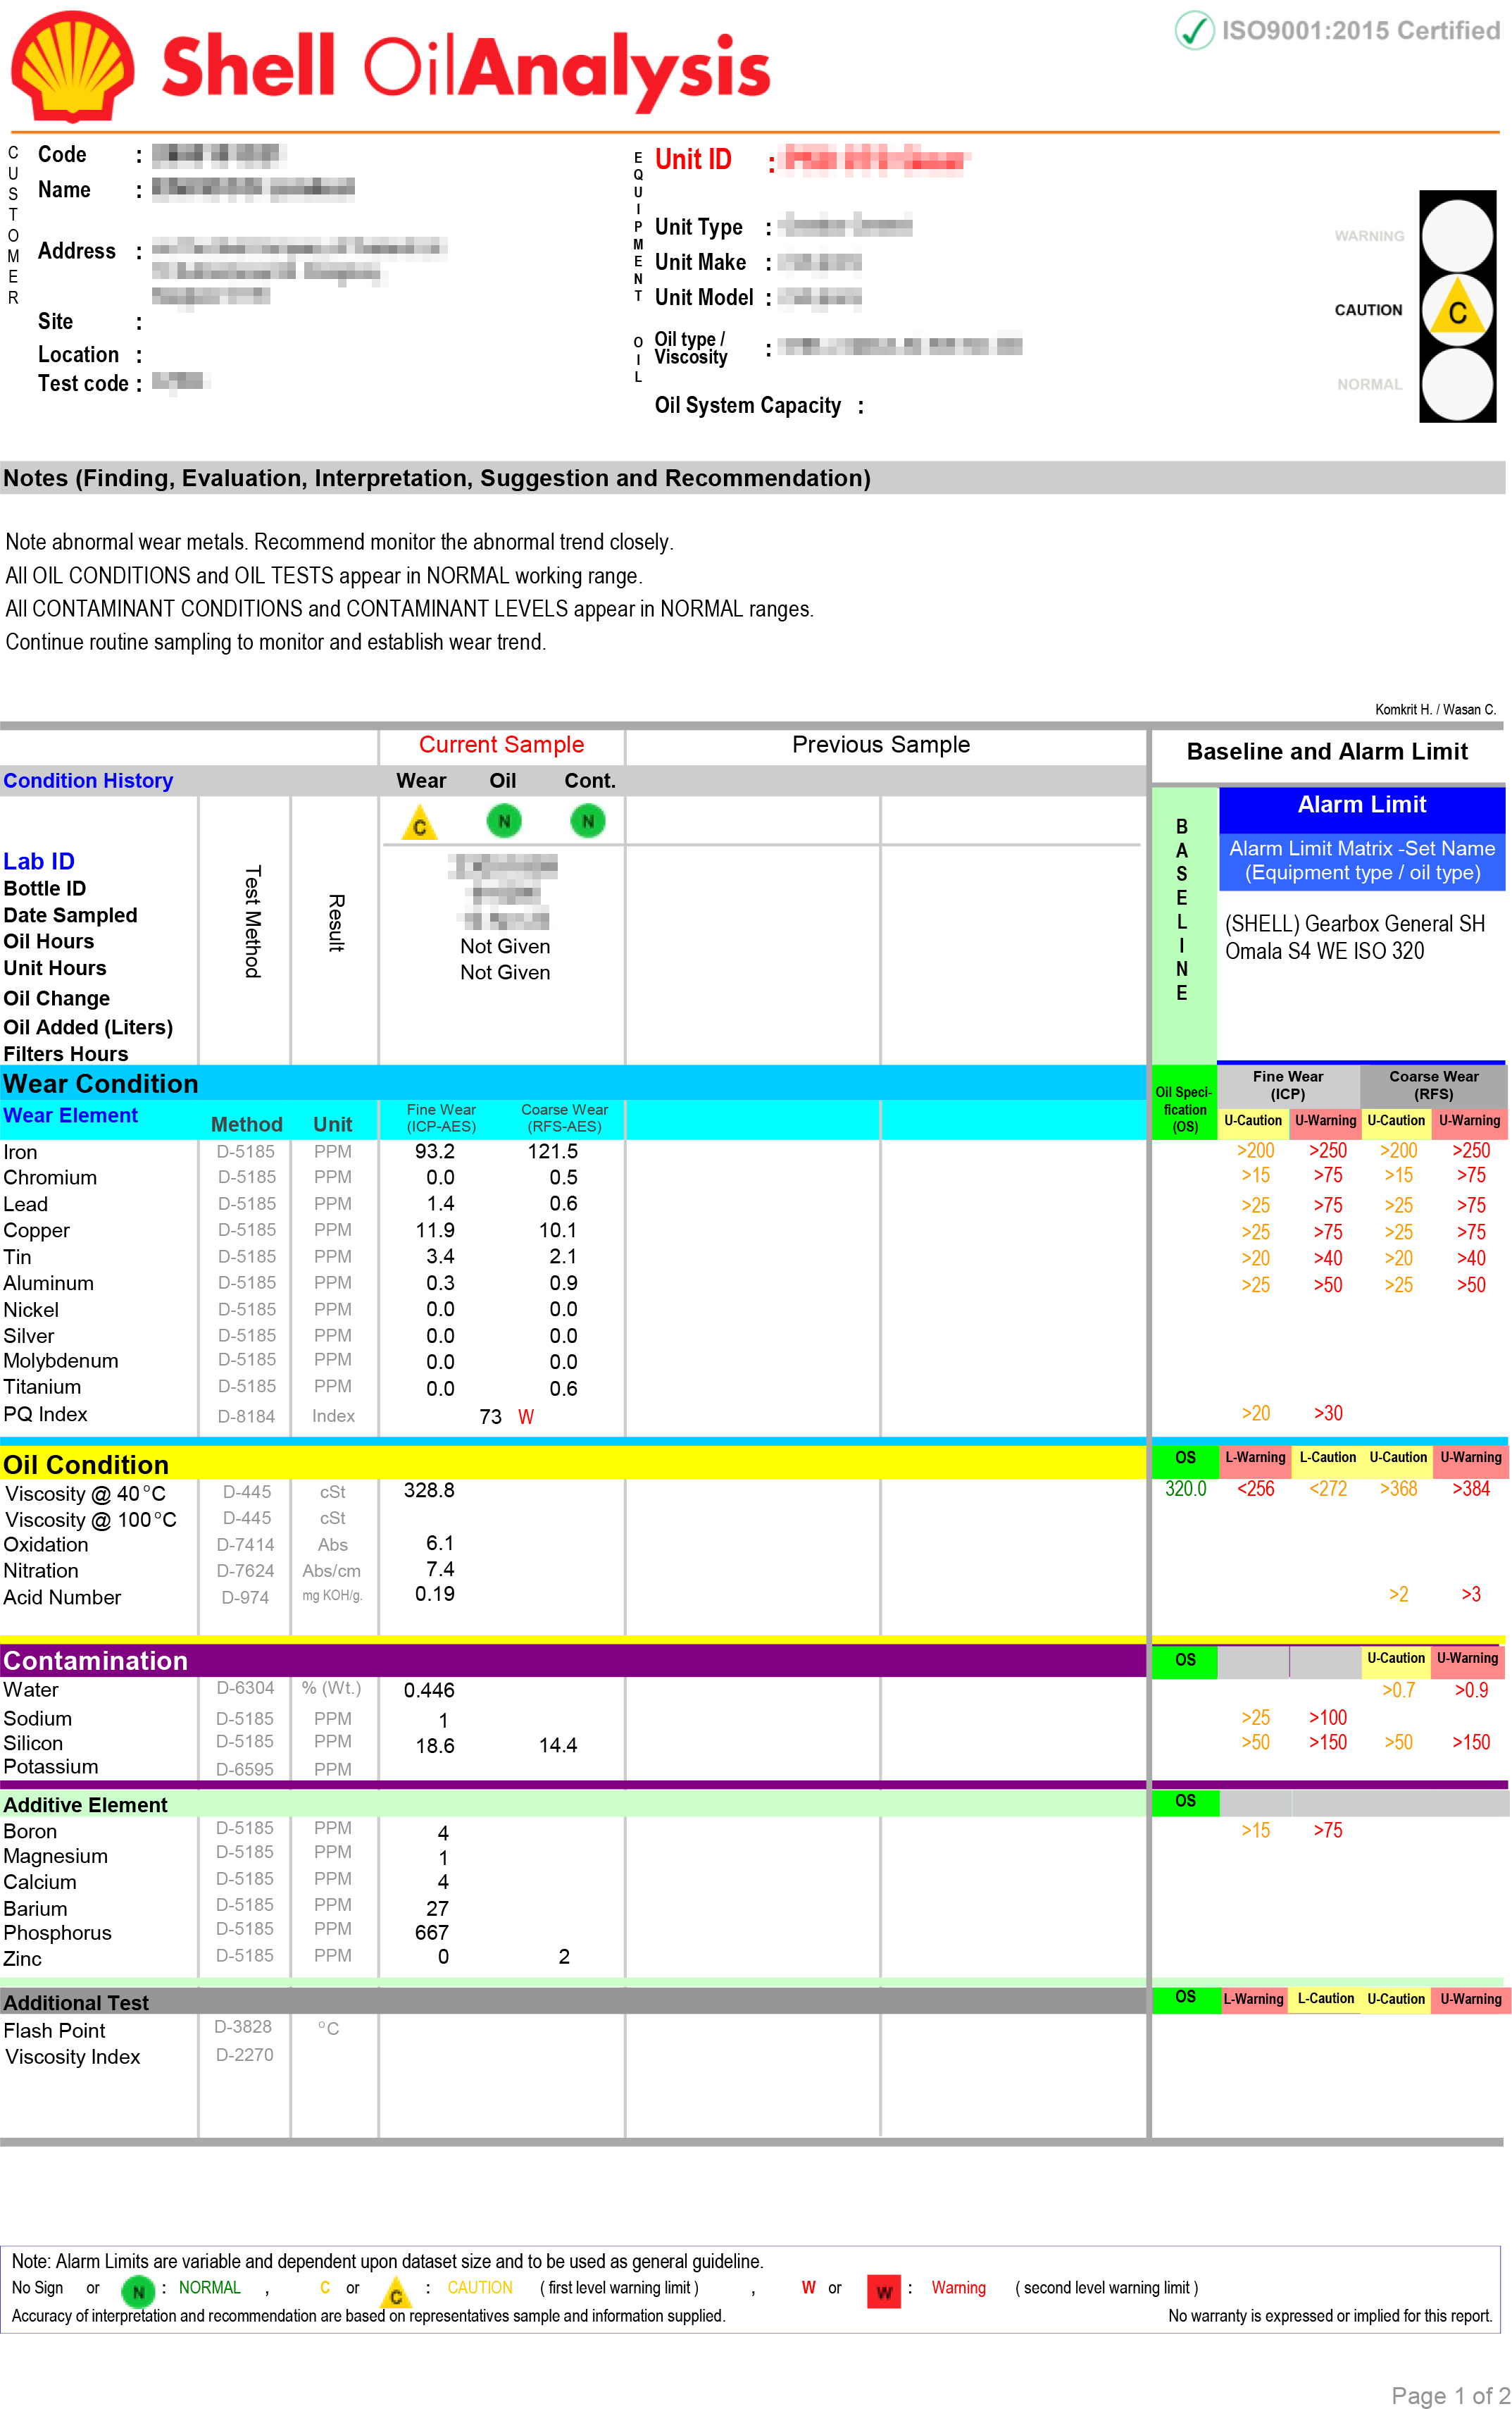
Task: Click the Test Method rotated column label
Action: (x=253, y=922)
